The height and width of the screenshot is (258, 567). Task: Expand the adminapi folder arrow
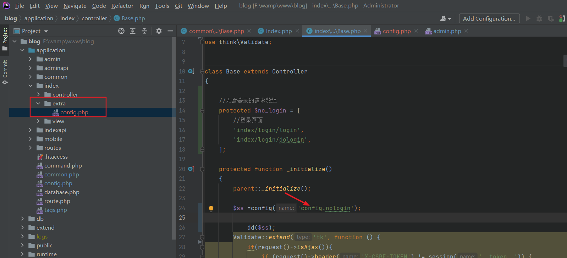pyautogui.click(x=31, y=68)
